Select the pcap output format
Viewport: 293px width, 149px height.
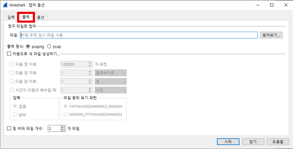49,46
